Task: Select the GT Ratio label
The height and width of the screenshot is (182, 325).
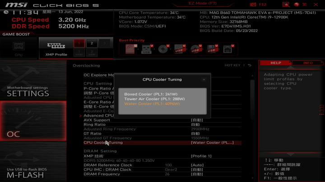Action: pyautogui.click(x=93, y=134)
